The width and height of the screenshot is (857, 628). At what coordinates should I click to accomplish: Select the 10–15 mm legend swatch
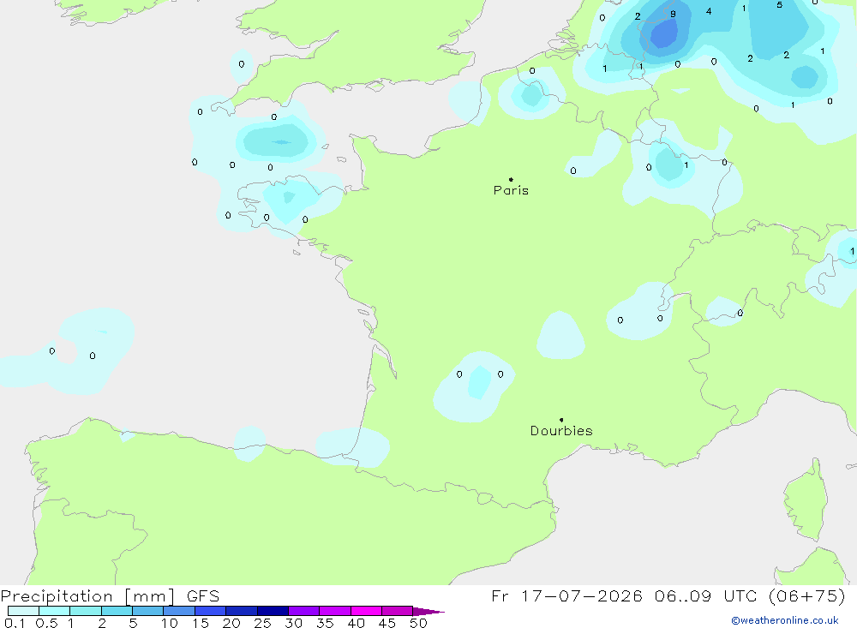[179, 611]
